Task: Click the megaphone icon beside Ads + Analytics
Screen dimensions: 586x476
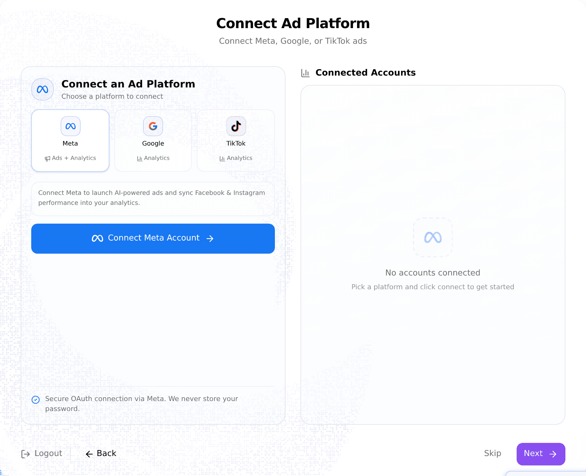Action: (47, 159)
